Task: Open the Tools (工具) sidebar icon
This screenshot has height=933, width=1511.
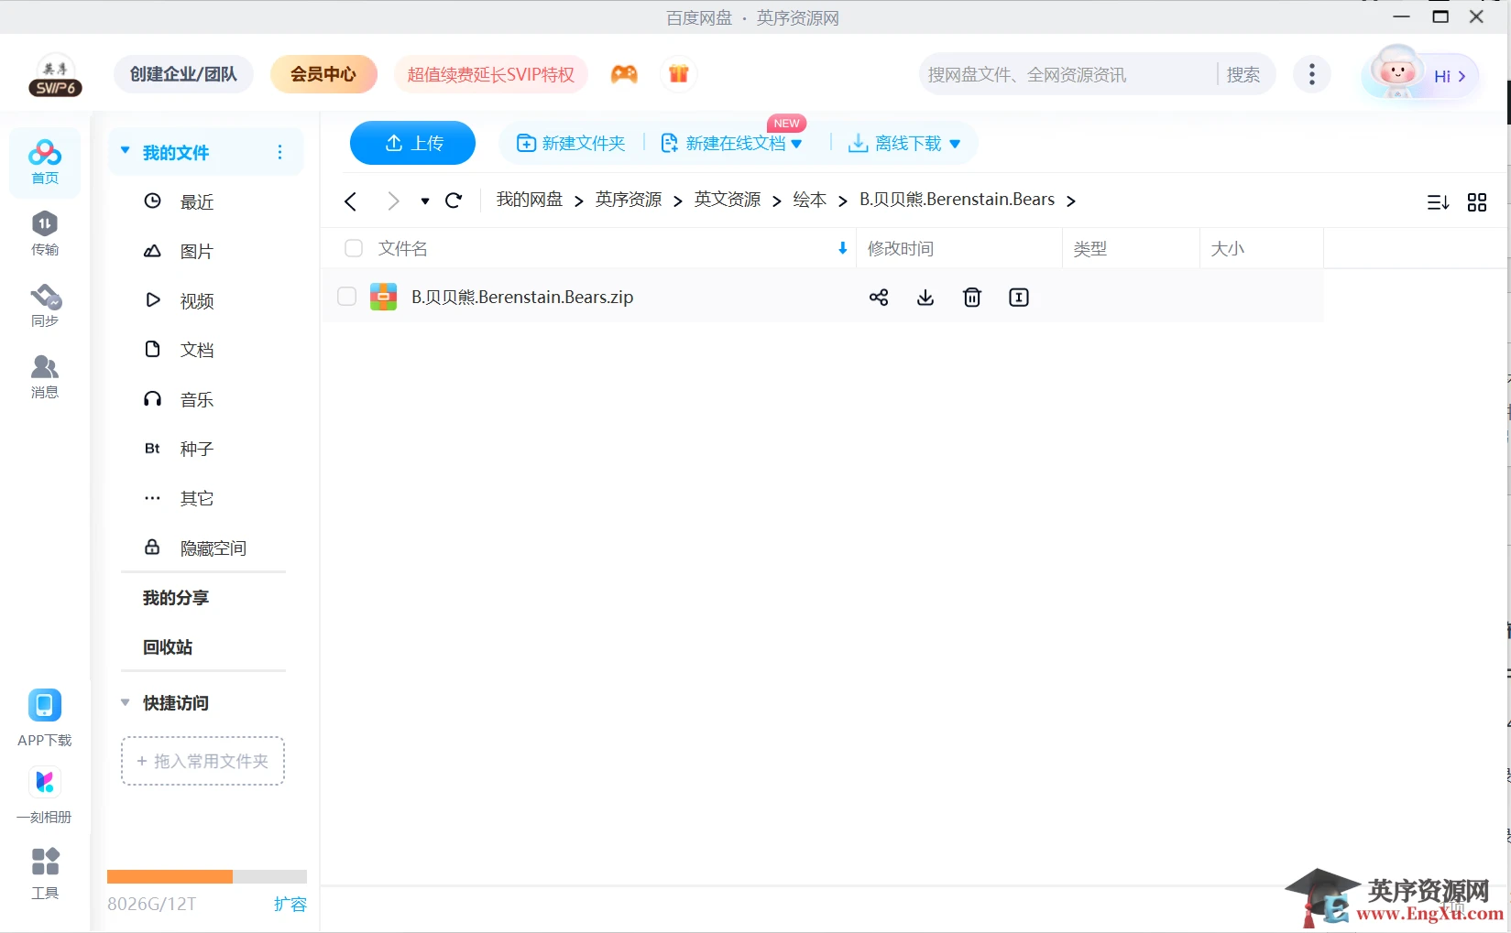Action: point(44,873)
